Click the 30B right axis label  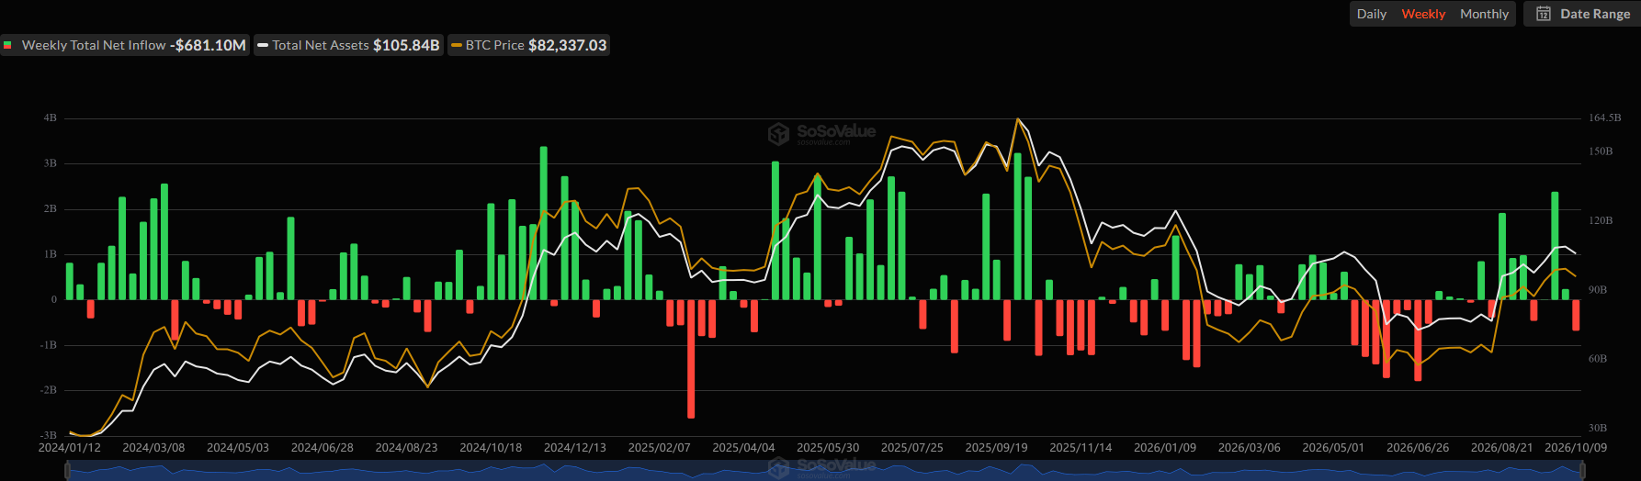tap(1598, 428)
